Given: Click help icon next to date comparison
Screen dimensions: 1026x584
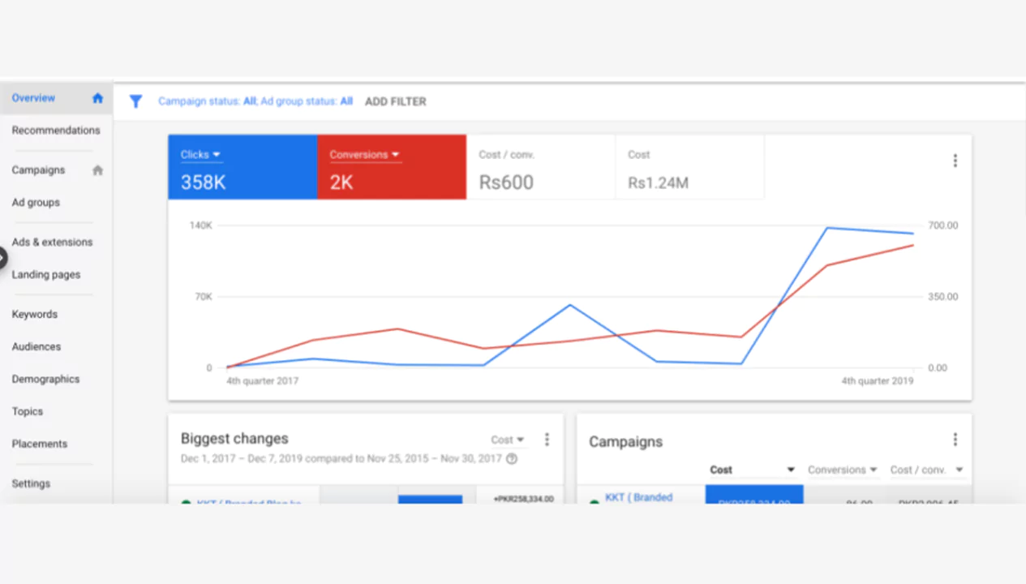Looking at the screenshot, I should 512,459.
